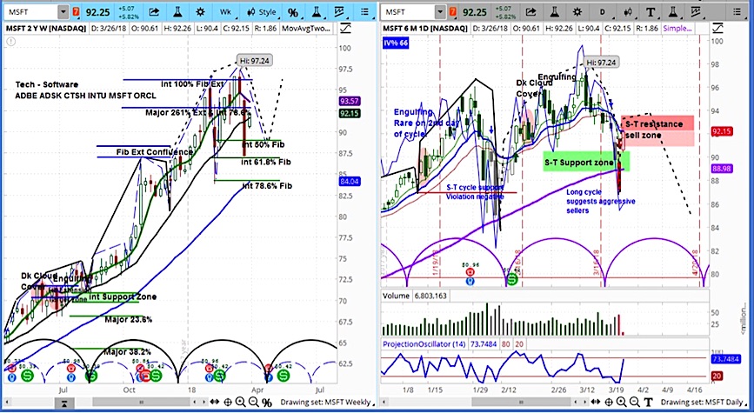The image size is (754, 413).
Task: Open the 'D' timeframe selector
Action: click(604, 12)
